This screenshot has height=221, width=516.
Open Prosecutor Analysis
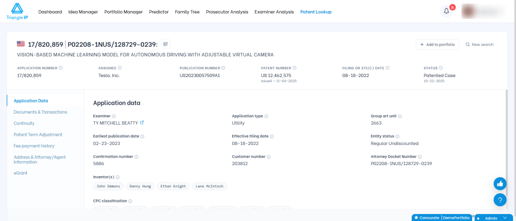[x=227, y=12]
